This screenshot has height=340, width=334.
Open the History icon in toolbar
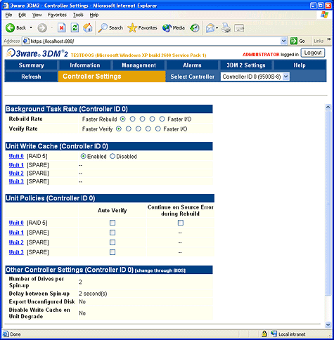click(x=195, y=28)
